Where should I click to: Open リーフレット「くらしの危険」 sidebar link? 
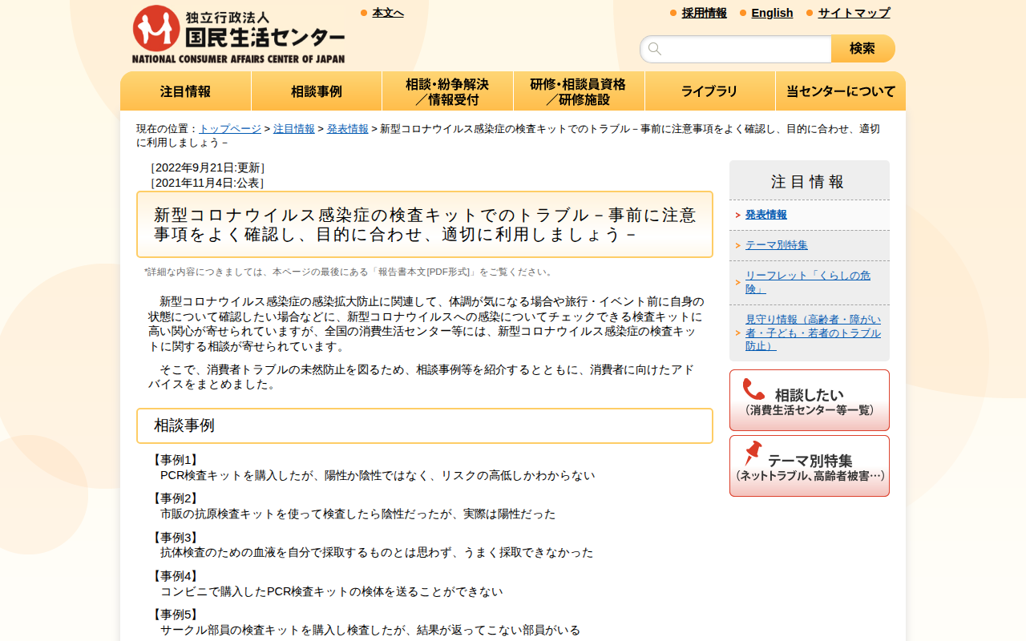coord(808,282)
